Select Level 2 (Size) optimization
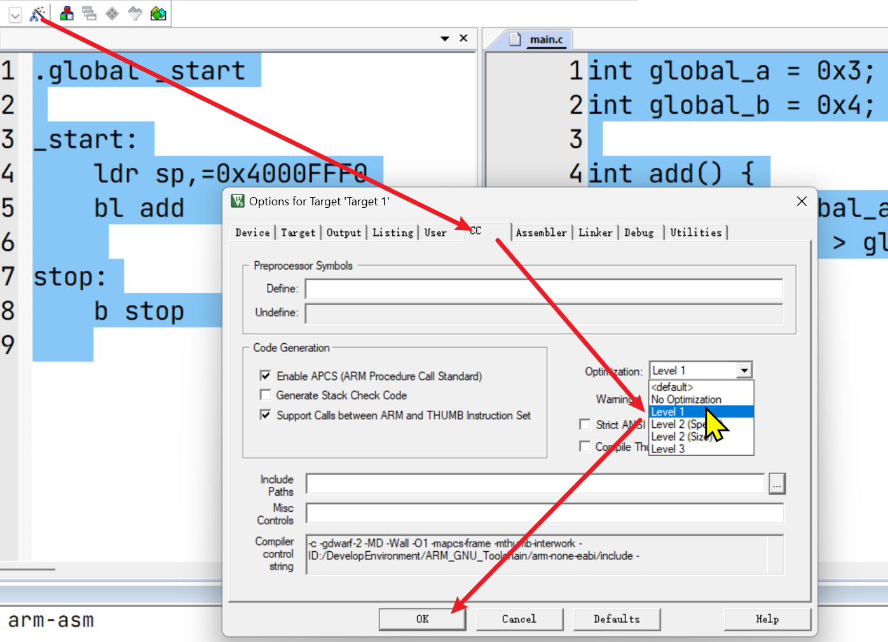Viewport: 888px width, 642px height. pos(701,436)
